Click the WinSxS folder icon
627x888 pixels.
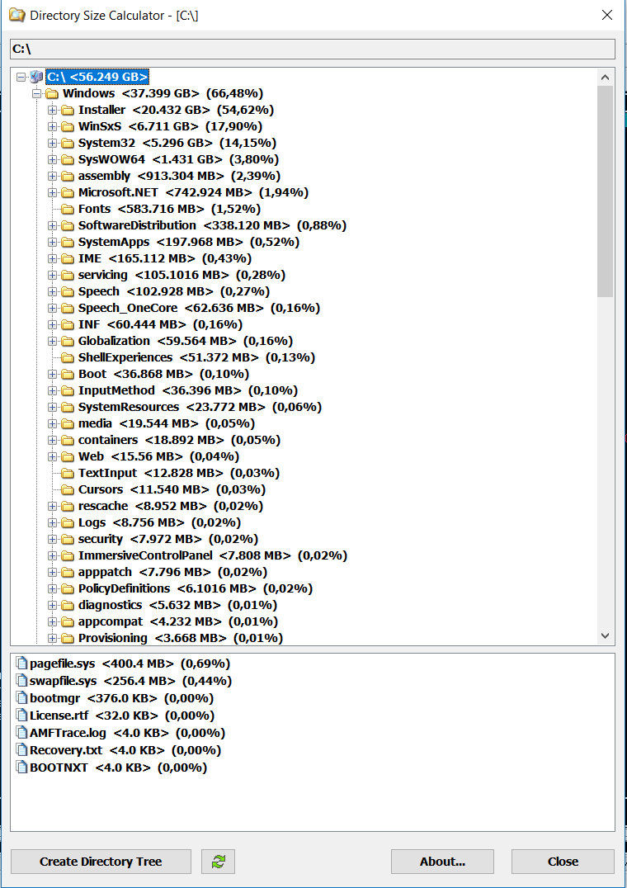click(x=68, y=126)
